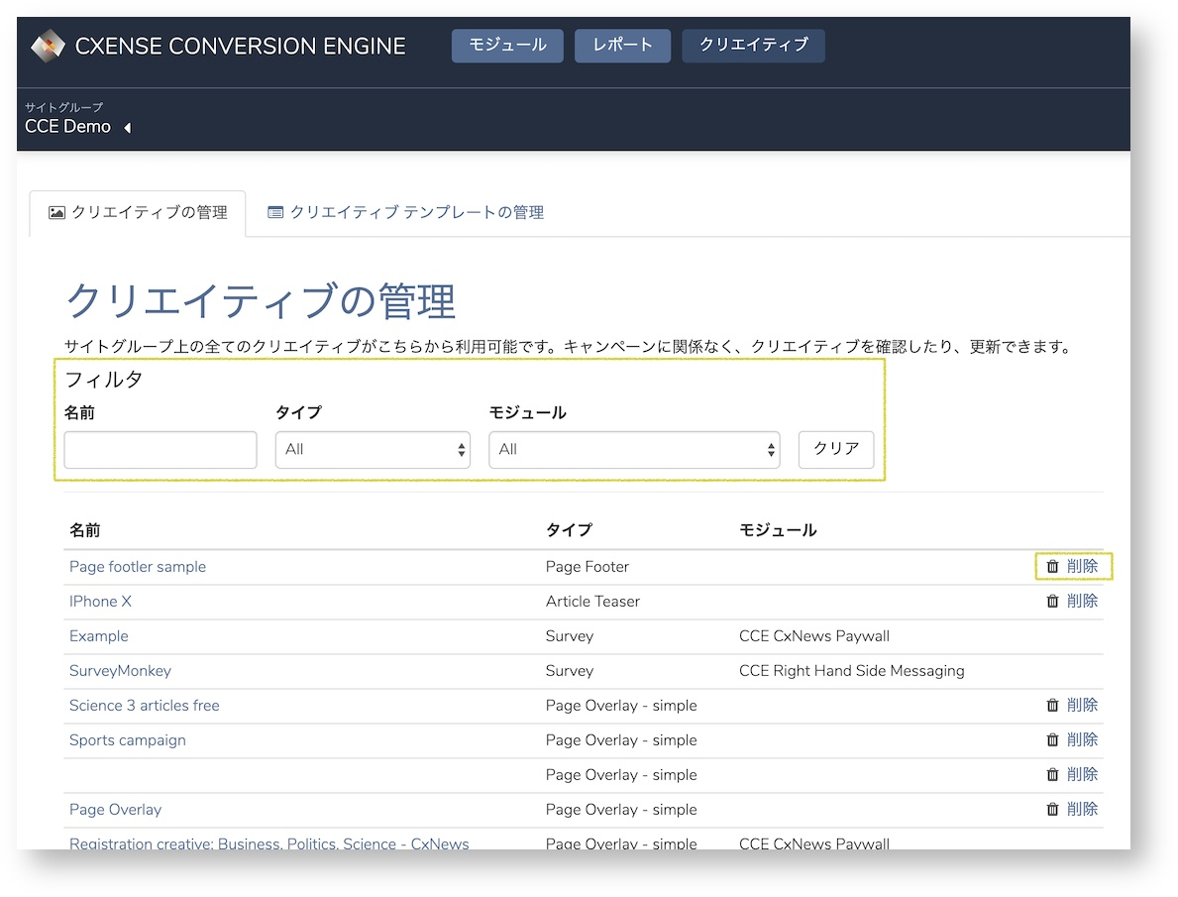Delete the unnamed Page Overlay creative
Viewport: 1178px width, 897px height.
tap(1072, 774)
